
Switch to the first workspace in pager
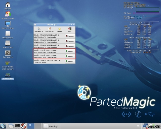coord(31,126)
